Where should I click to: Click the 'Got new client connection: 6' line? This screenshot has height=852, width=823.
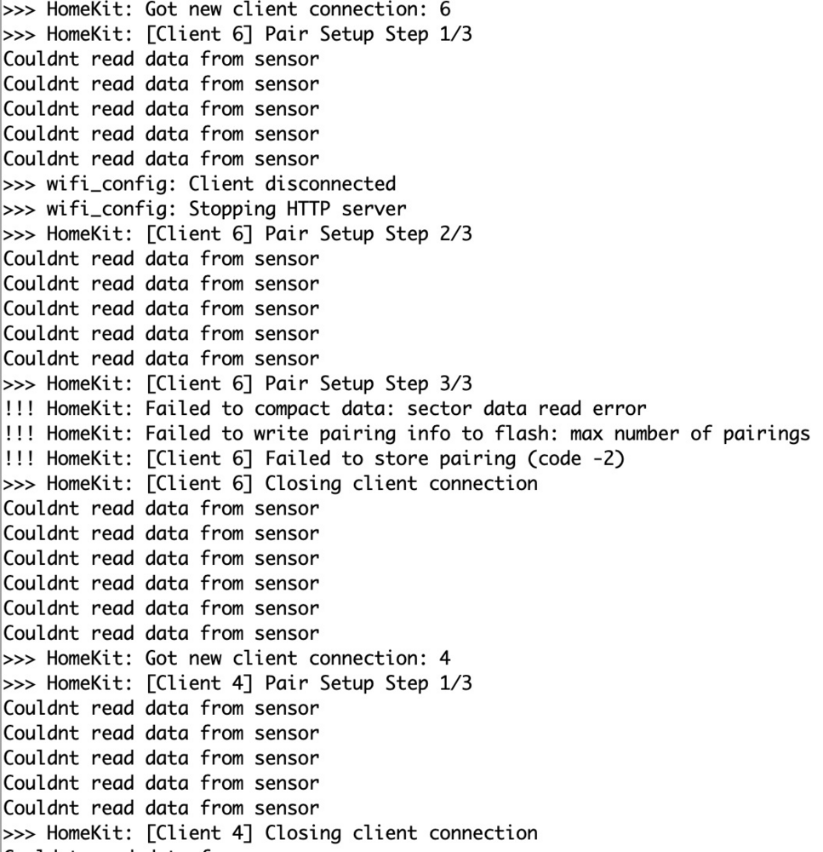(227, 9)
